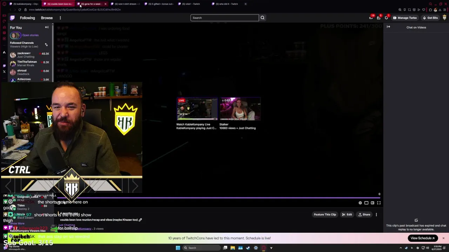Open the user profile avatar menu
The width and height of the screenshot is (449, 252).
[444, 17]
